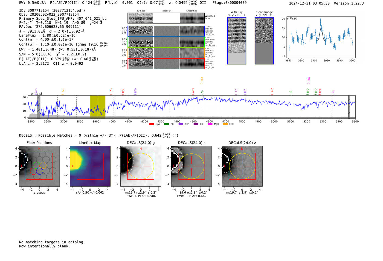Viewport: 383px width, 261px height.
Task: Click the 2024-12-31 03:05:30 timestamp
Action: coord(309,3)
